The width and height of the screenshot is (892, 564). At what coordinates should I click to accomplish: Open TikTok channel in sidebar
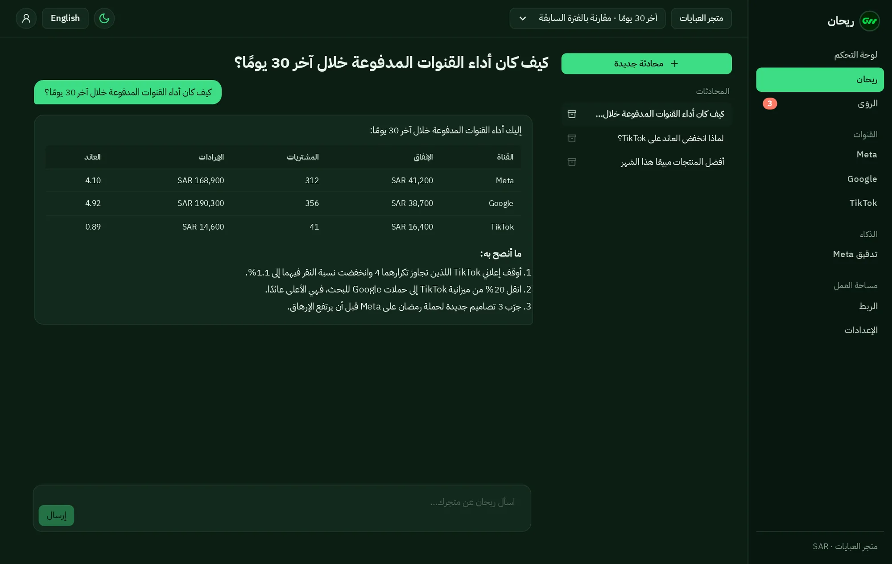coord(820,203)
